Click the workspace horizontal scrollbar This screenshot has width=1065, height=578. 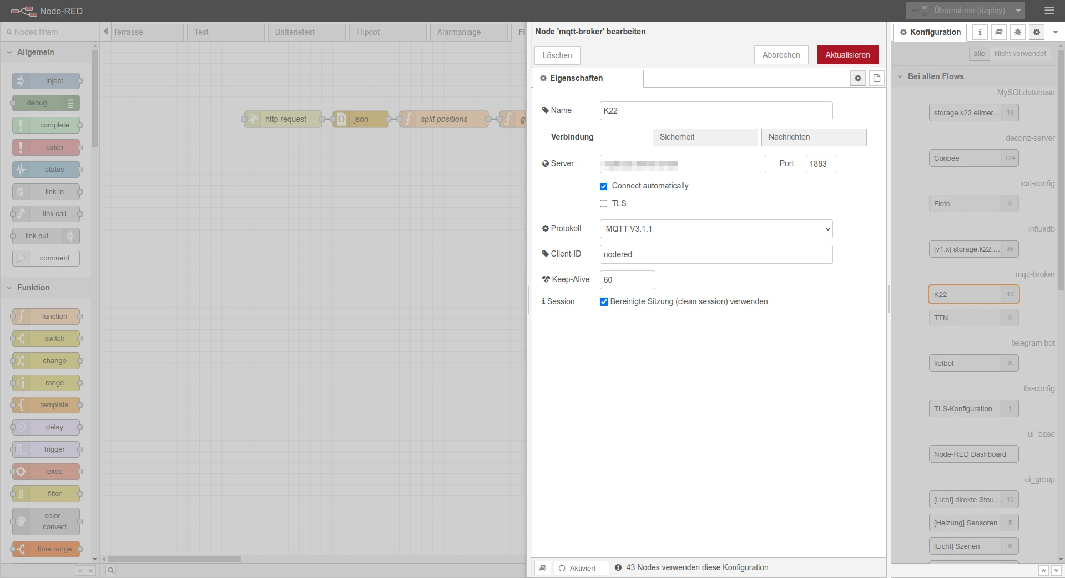(175, 559)
